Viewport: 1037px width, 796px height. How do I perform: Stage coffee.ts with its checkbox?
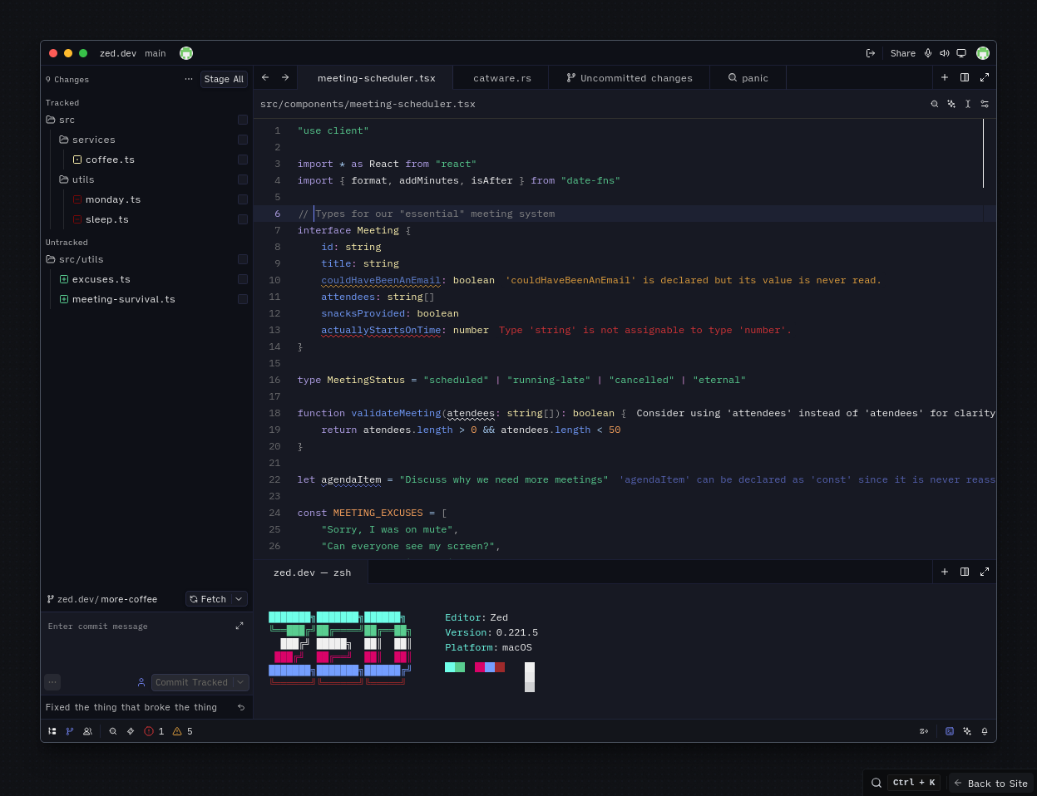(x=242, y=160)
